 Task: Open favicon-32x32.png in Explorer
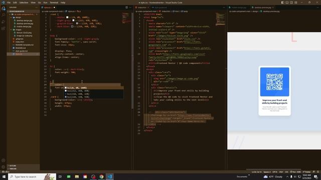[x=24, y=32]
